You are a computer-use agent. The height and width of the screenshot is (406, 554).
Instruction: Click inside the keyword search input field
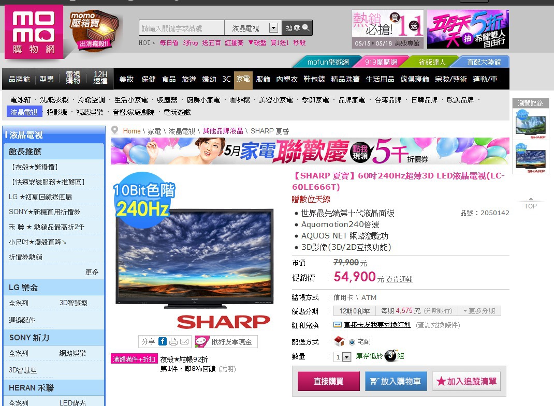coord(182,28)
